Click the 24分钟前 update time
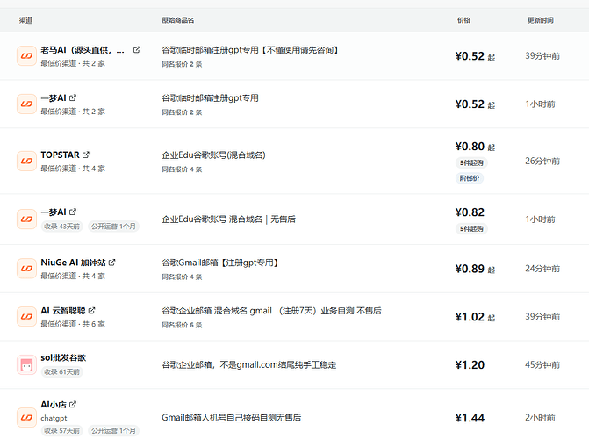 [542, 269]
